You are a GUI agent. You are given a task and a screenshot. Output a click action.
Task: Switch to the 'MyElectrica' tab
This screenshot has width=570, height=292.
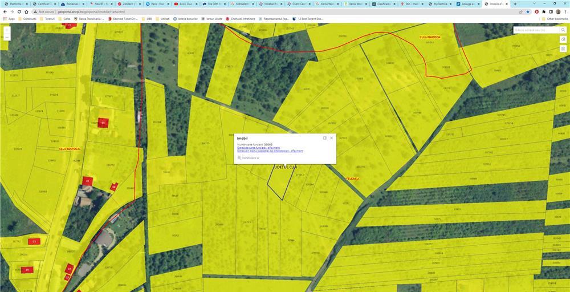[x=440, y=3]
